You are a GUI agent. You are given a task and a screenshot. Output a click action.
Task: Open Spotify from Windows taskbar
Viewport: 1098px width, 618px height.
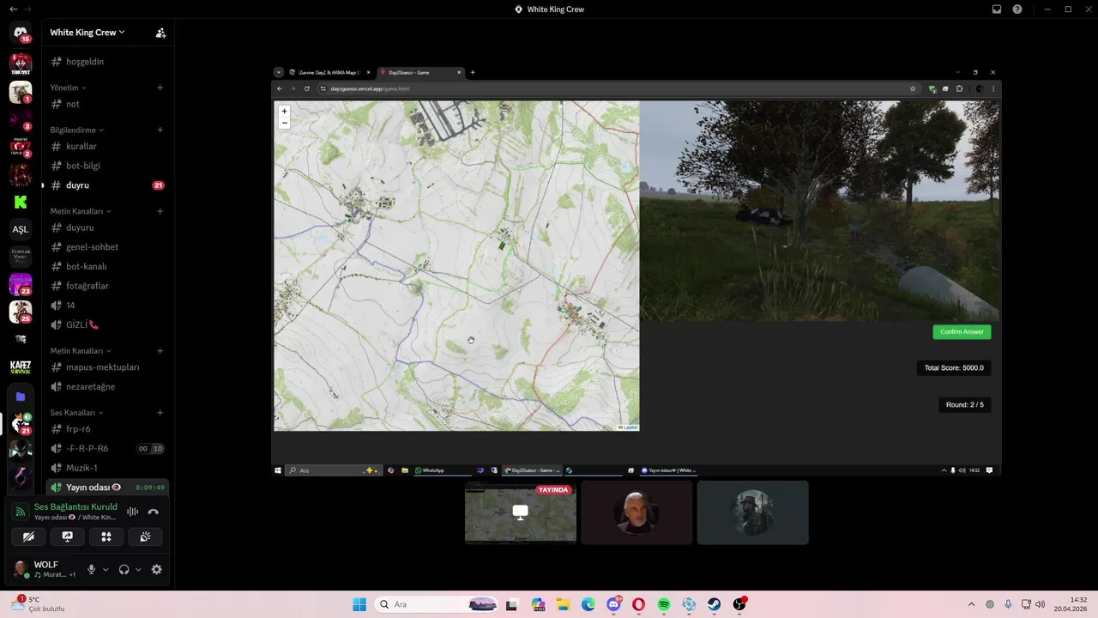[664, 604]
